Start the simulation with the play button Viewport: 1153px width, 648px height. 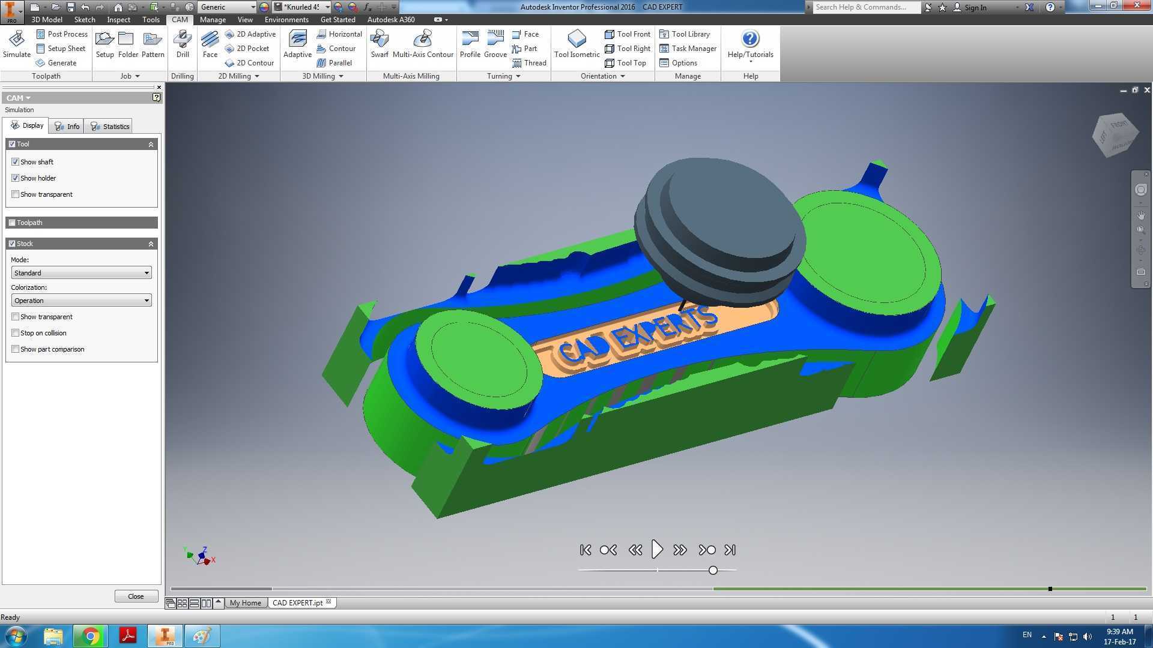657,550
